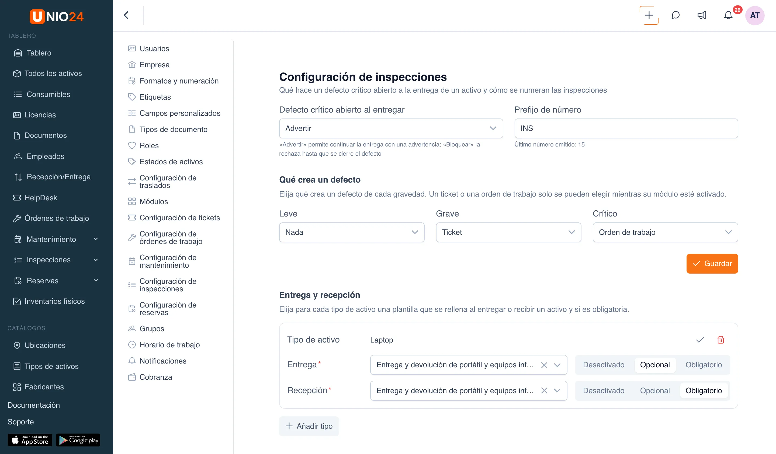Click the Prefijo de número input field
The height and width of the screenshot is (454, 776).
626,128
